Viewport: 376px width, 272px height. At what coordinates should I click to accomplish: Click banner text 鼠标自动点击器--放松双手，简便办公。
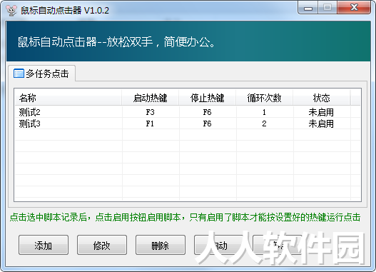117,41
